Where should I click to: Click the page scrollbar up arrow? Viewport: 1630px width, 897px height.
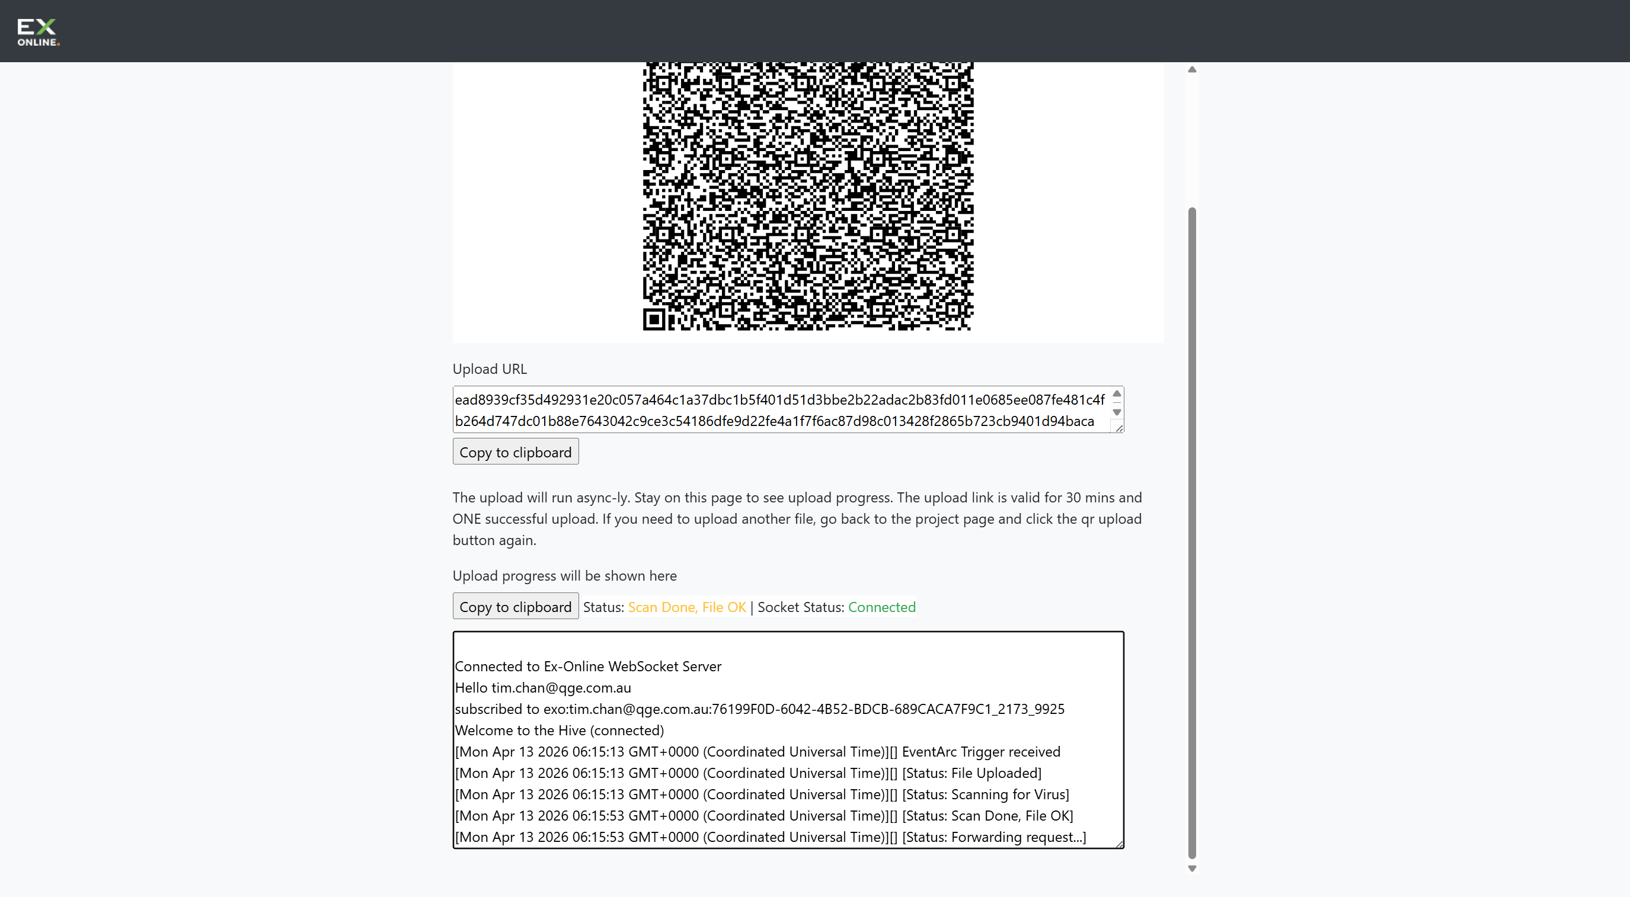[1192, 69]
